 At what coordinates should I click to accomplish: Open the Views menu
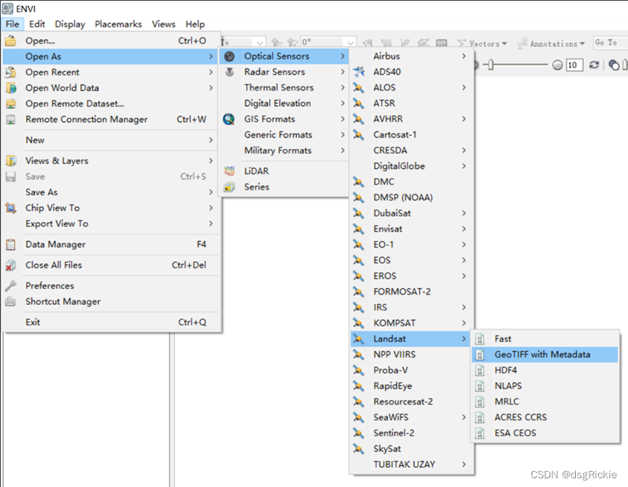pyautogui.click(x=163, y=24)
